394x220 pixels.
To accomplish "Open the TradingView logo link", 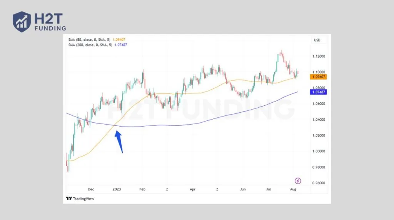I will (x=80, y=198).
